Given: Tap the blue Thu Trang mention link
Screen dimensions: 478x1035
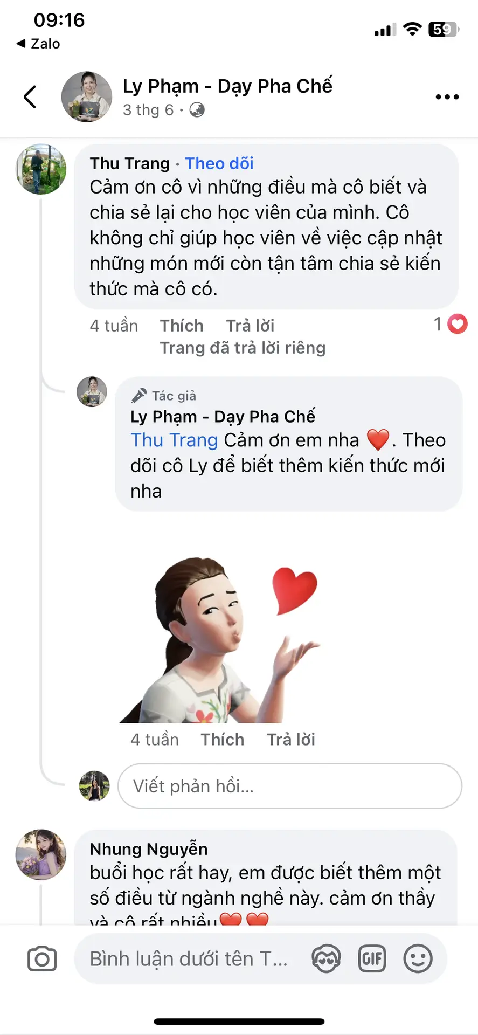Looking at the screenshot, I should click(x=174, y=440).
